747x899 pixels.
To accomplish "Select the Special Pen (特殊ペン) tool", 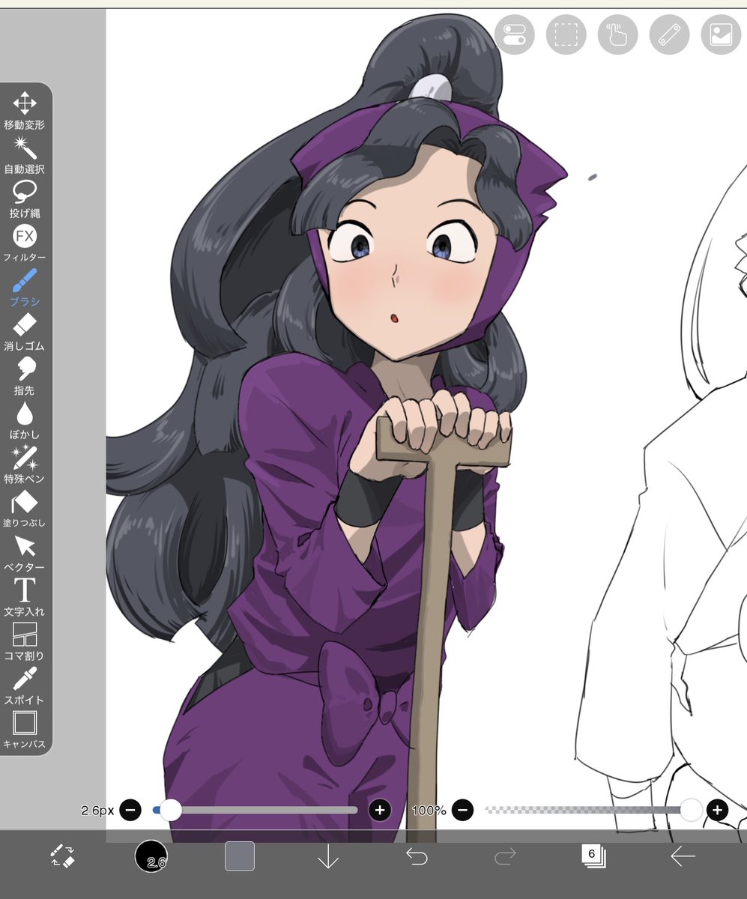I will coord(25,464).
